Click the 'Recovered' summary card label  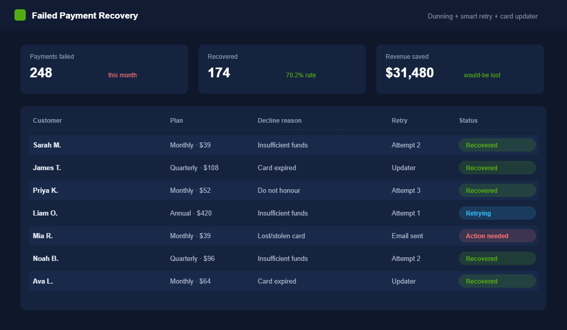tap(222, 57)
